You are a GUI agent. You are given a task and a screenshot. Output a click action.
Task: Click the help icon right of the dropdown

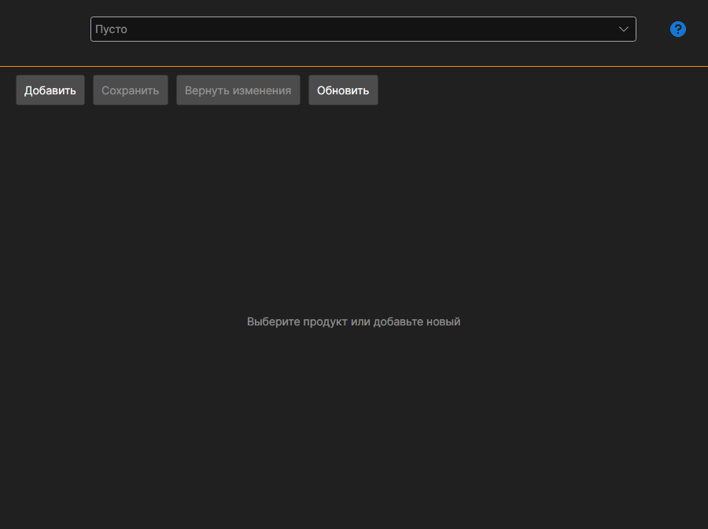[678, 29]
